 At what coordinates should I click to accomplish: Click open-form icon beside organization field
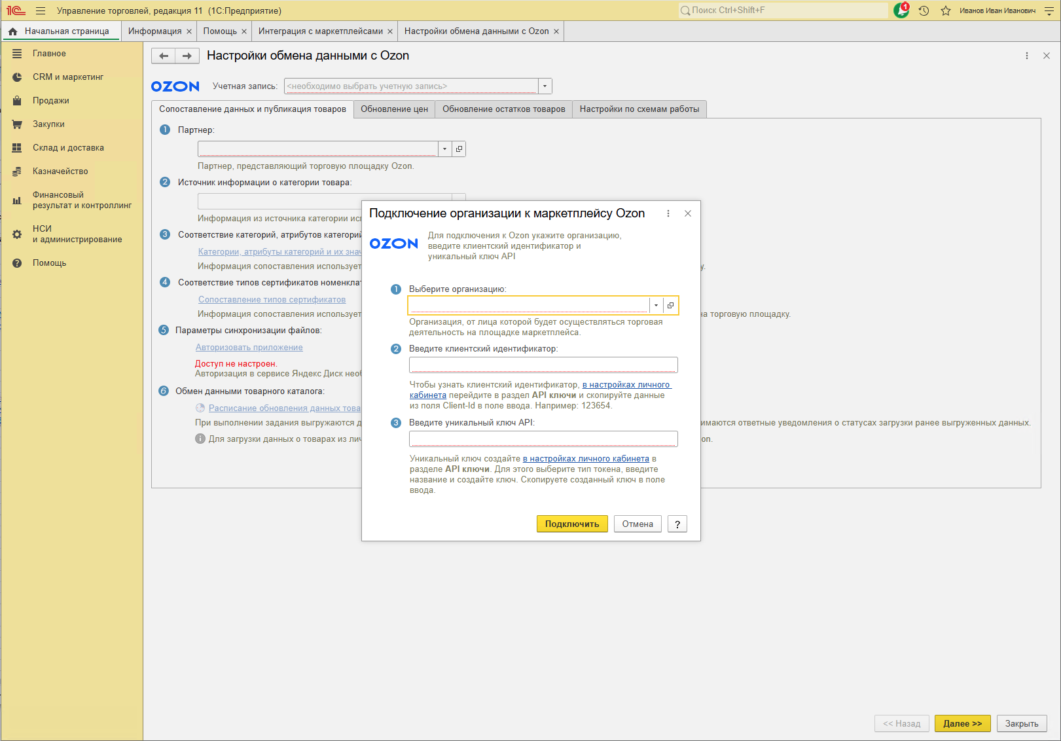coord(670,306)
